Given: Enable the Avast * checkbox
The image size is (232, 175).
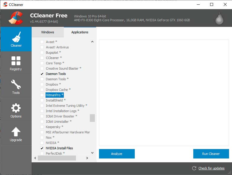Looking at the screenshot, I should pos(42,42).
